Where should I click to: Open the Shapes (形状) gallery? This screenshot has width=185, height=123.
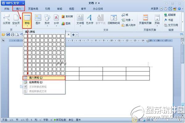click(x=47, y=19)
